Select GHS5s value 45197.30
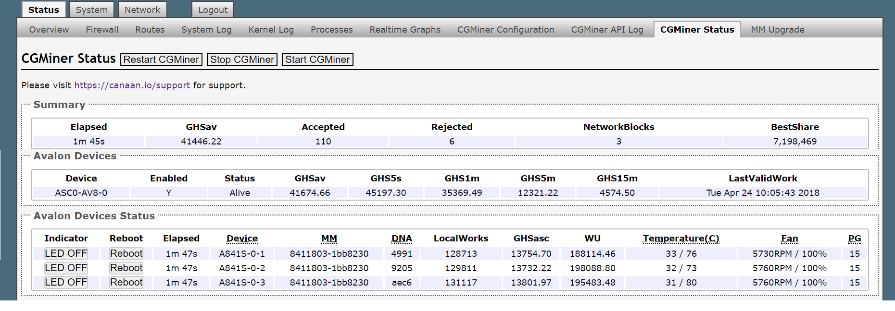This screenshot has width=895, height=311. click(x=386, y=193)
